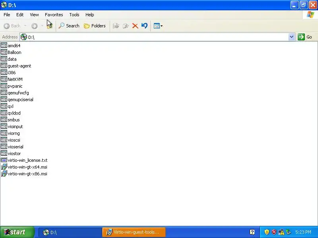The image size is (318, 238).
Task: Select the viostor folder icon
Action: tap(4, 154)
